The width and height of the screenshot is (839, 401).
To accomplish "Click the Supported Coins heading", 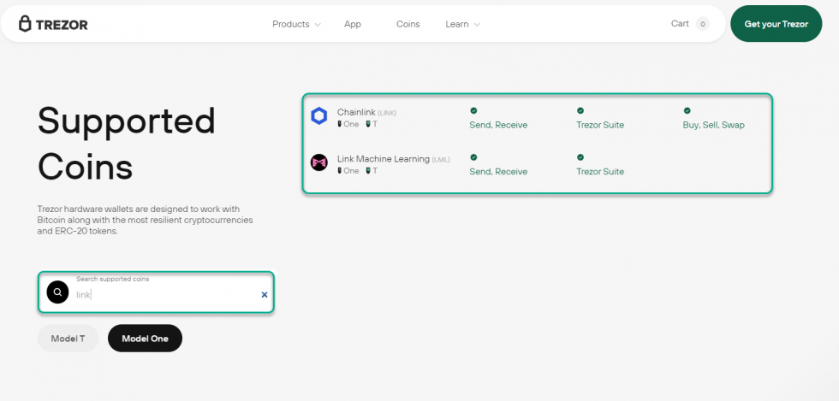I will (x=127, y=143).
